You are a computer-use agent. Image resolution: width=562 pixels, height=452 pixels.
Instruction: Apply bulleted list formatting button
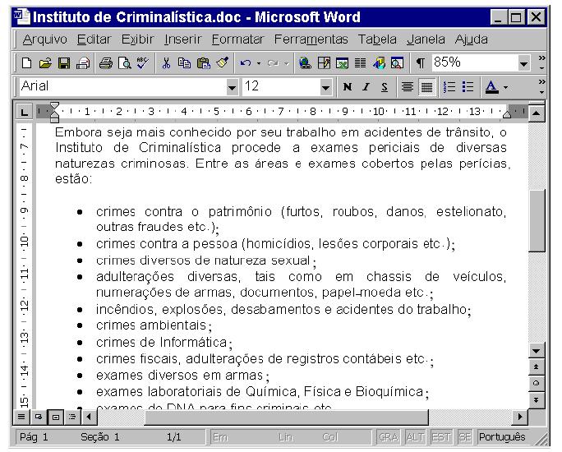[468, 87]
